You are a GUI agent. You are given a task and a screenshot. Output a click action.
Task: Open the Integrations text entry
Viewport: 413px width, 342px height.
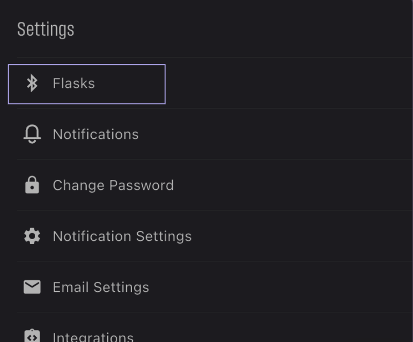93,337
